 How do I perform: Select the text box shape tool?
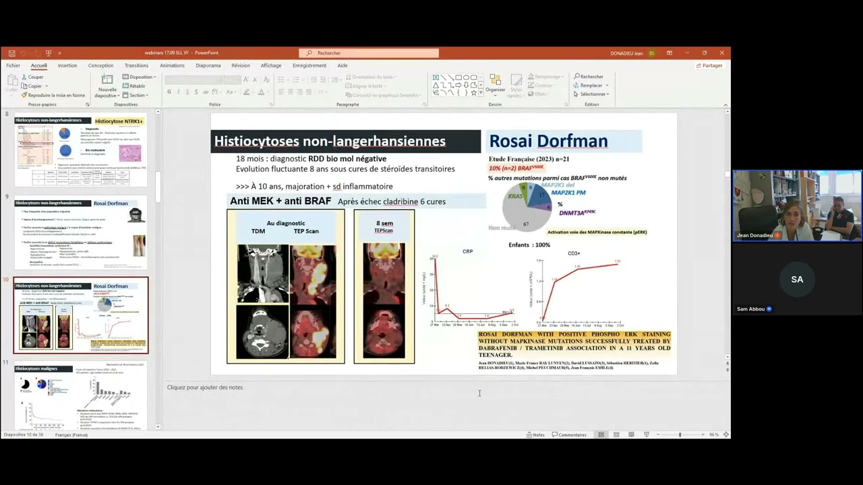[436, 77]
